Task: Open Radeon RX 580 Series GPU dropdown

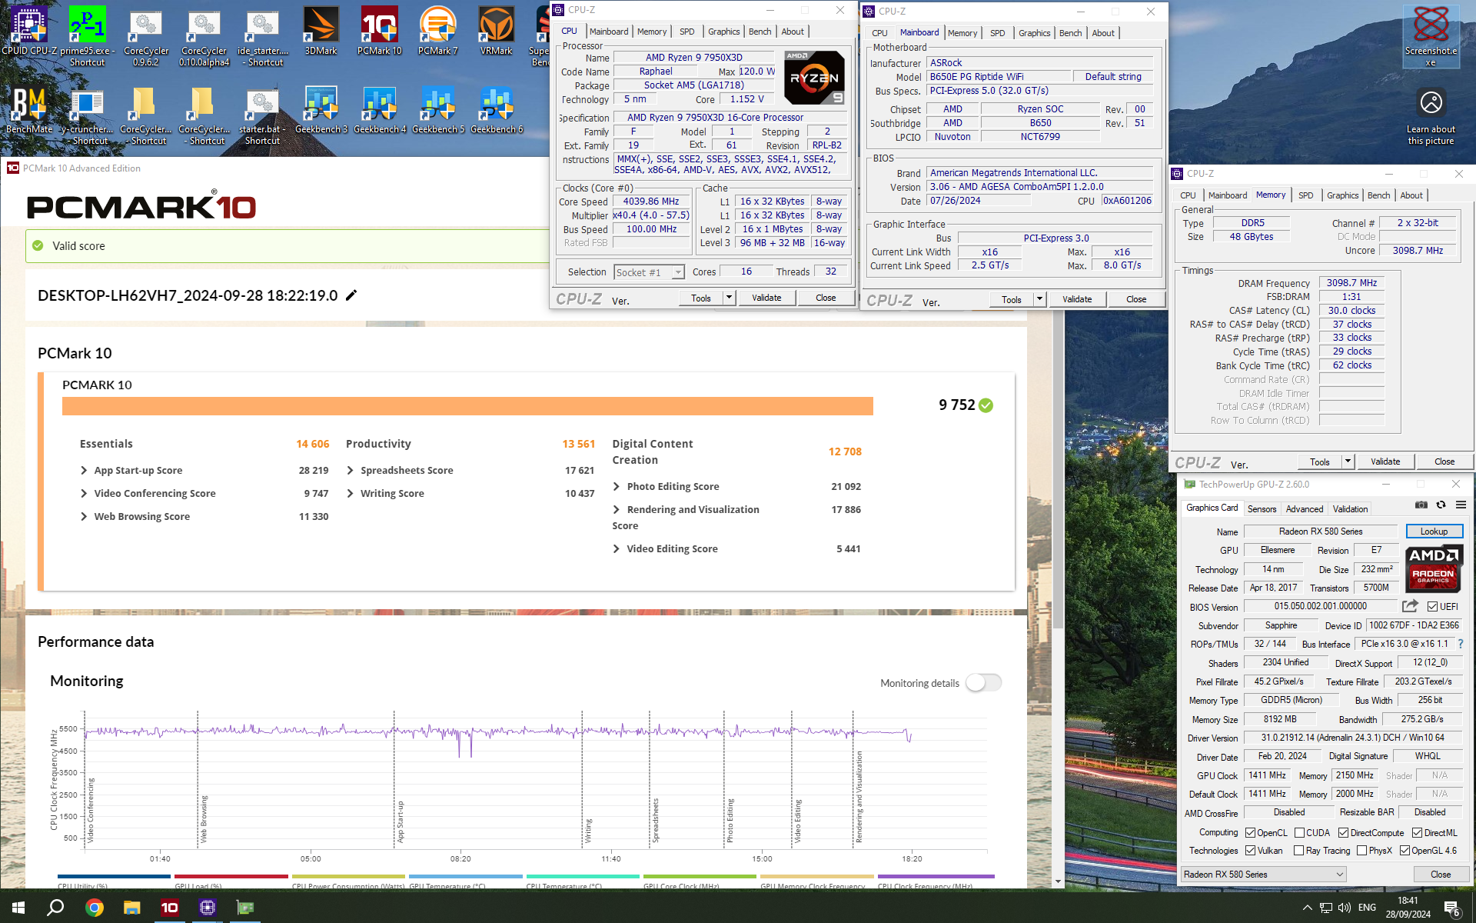Action: tap(1264, 875)
